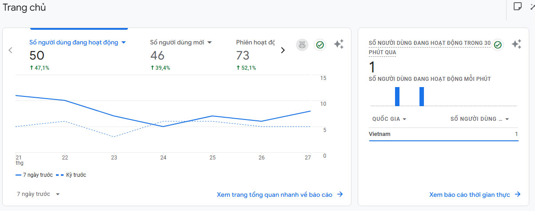
Task: Open the notes icon at top right
Action: pos(517,6)
